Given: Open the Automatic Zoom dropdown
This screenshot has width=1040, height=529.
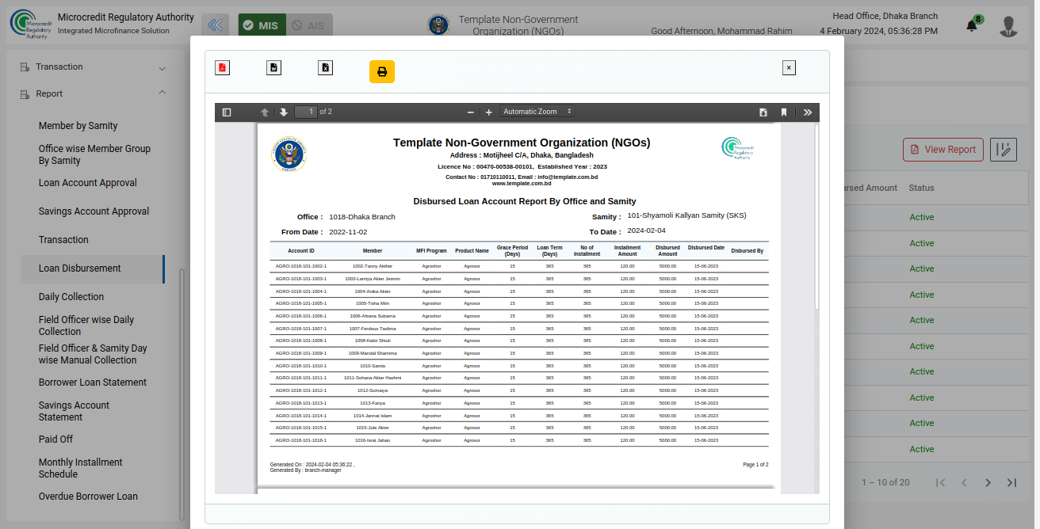Looking at the screenshot, I should 537,112.
